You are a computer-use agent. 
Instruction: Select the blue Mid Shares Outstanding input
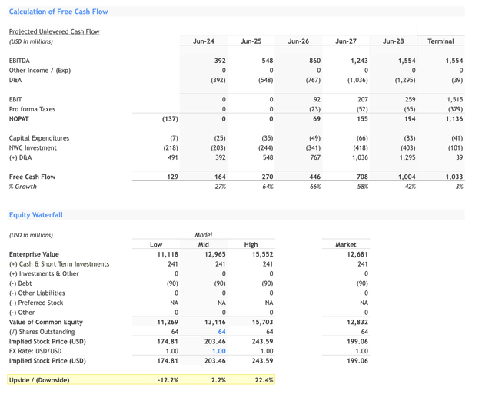coord(221,332)
